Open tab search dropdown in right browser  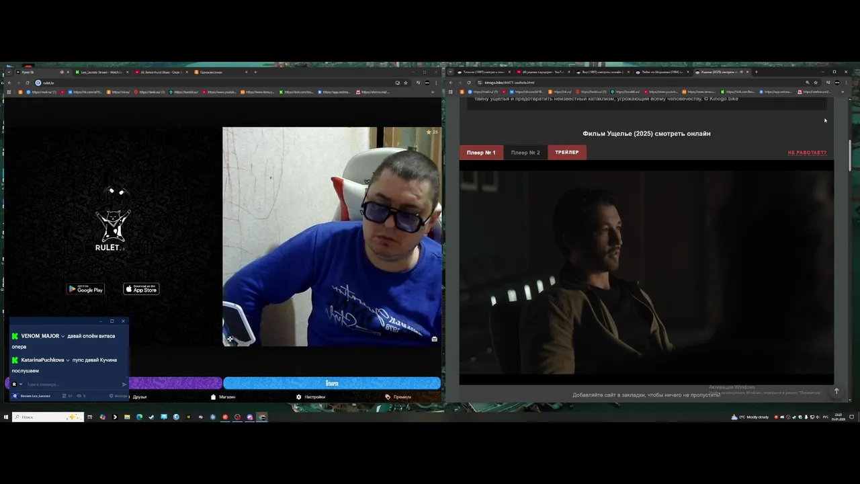450,72
